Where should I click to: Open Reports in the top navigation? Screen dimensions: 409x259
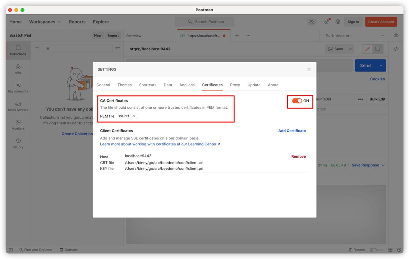click(77, 22)
